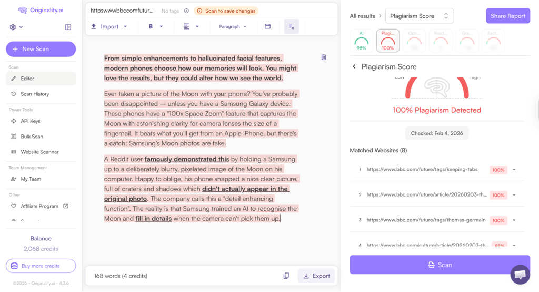This screenshot has width=539, height=292.
Task: Click the external link icon beside Affiliate Program
Action: [x=66, y=206]
